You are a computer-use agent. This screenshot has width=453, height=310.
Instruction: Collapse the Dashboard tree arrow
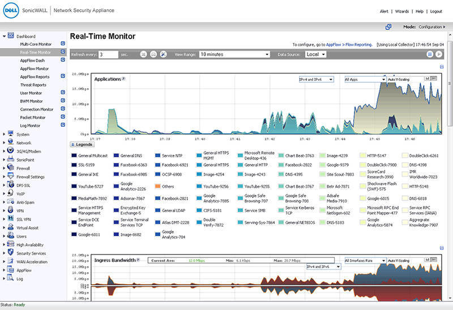point(4,36)
